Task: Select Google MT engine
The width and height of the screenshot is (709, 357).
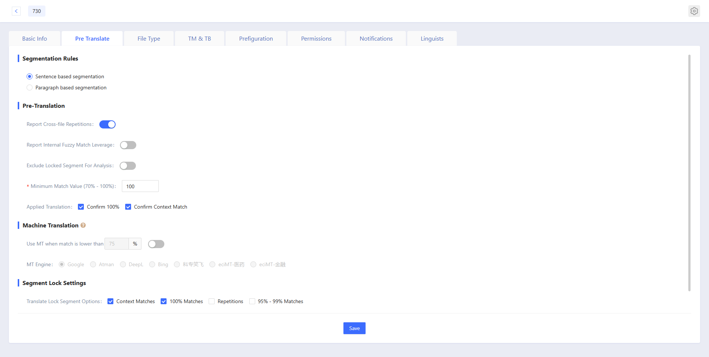Action: [62, 264]
